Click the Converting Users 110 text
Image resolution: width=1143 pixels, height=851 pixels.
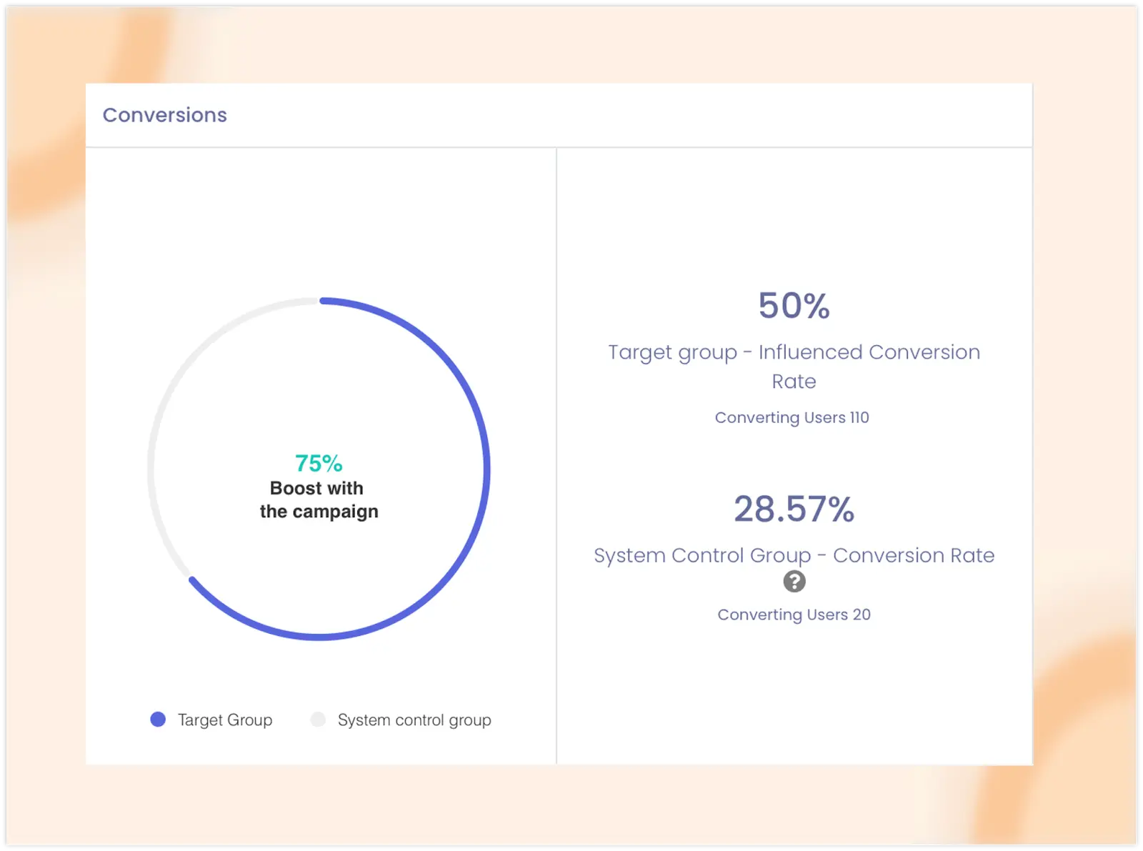pyautogui.click(x=792, y=417)
